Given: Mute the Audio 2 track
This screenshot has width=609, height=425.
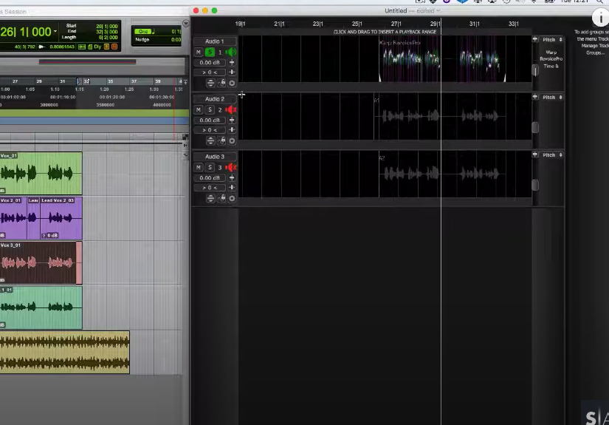Looking at the screenshot, I should click(199, 109).
